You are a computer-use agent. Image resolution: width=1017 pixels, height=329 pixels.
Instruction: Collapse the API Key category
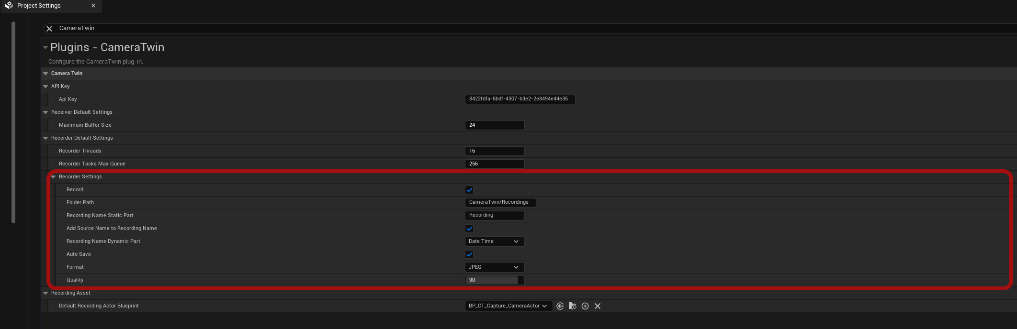click(46, 87)
